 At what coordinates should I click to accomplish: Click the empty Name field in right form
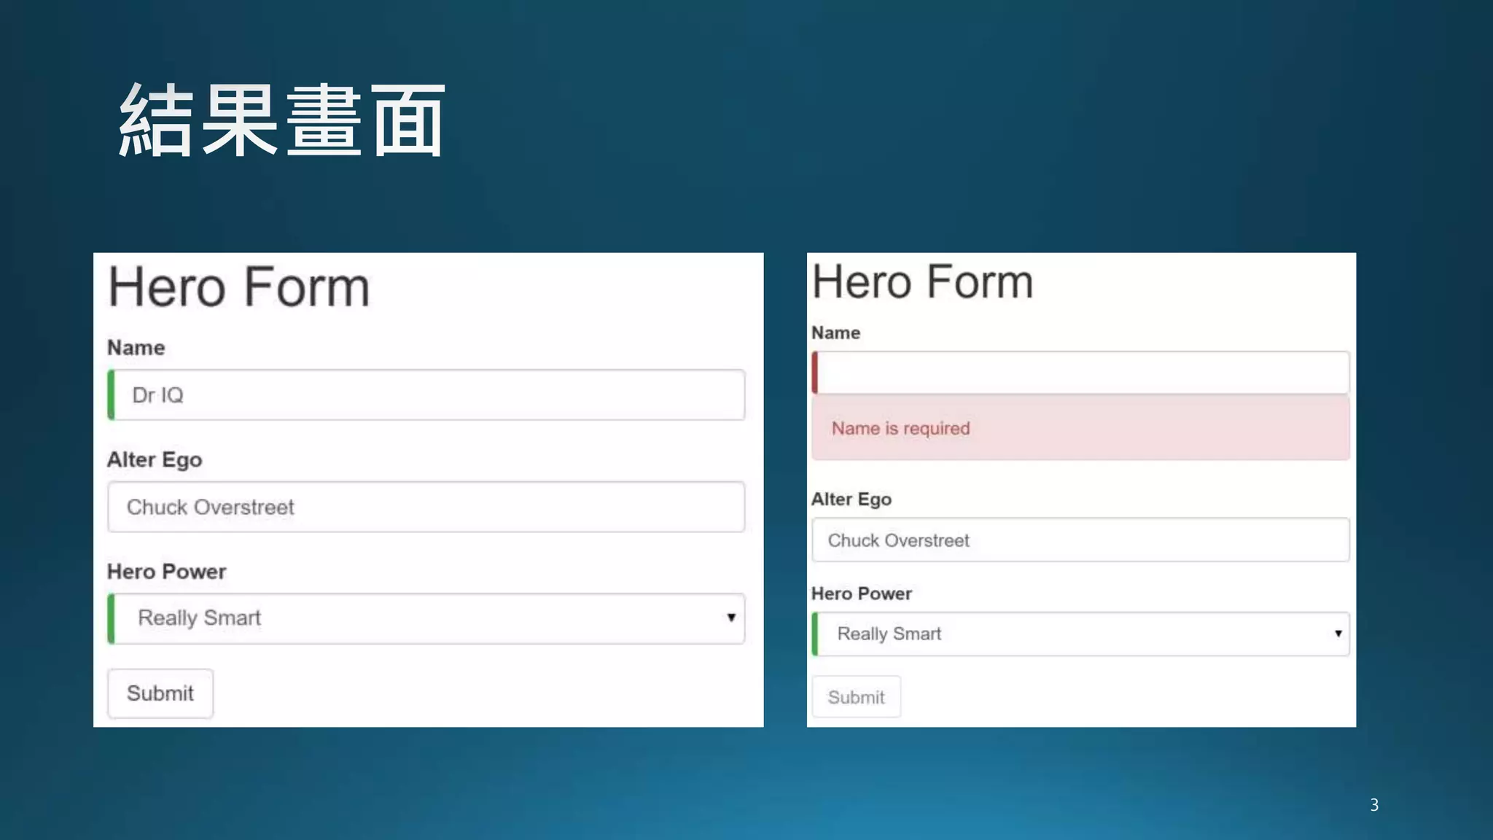point(1080,373)
